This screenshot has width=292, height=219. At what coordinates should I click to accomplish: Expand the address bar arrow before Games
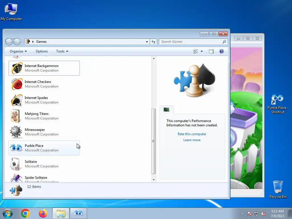(x=33, y=42)
